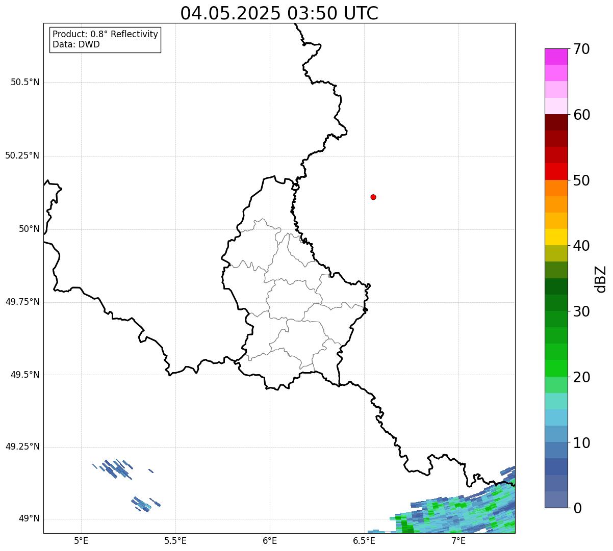Click the Data: DWD label
Image resolution: width=613 pixels, height=551 pixels.
[x=76, y=44]
